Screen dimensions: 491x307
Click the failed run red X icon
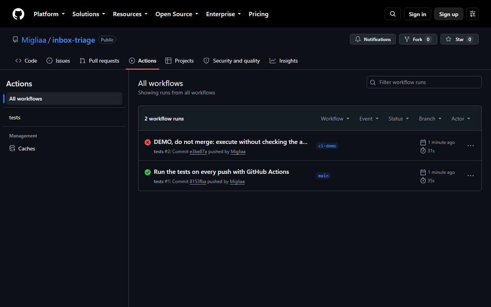click(148, 142)
